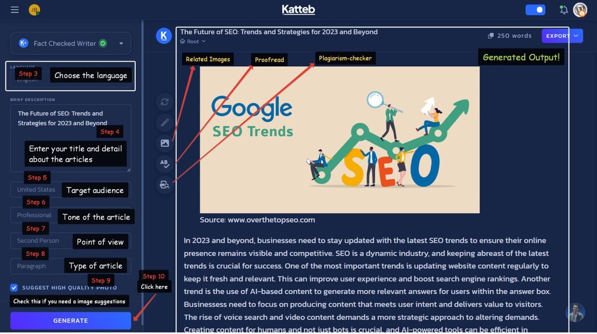Open the Export dropdown arrow
Viewport: 597px width, 334px height.
point(576,35)
